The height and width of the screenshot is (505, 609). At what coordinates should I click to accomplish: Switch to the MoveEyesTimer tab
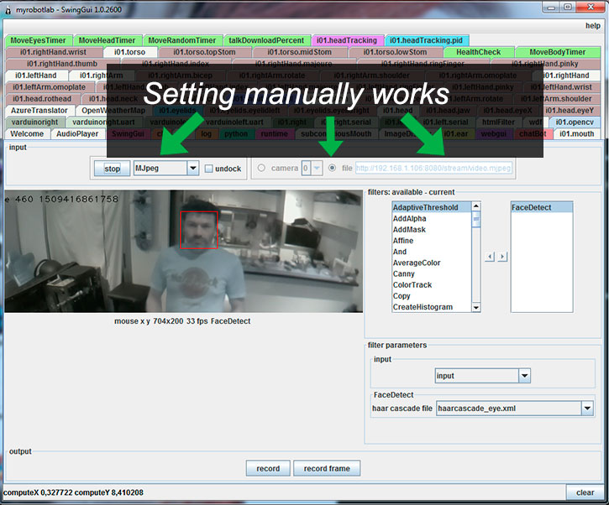click(38, 40)
